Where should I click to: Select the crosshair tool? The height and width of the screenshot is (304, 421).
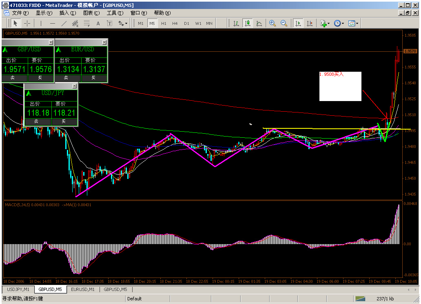tap(27, 24)
